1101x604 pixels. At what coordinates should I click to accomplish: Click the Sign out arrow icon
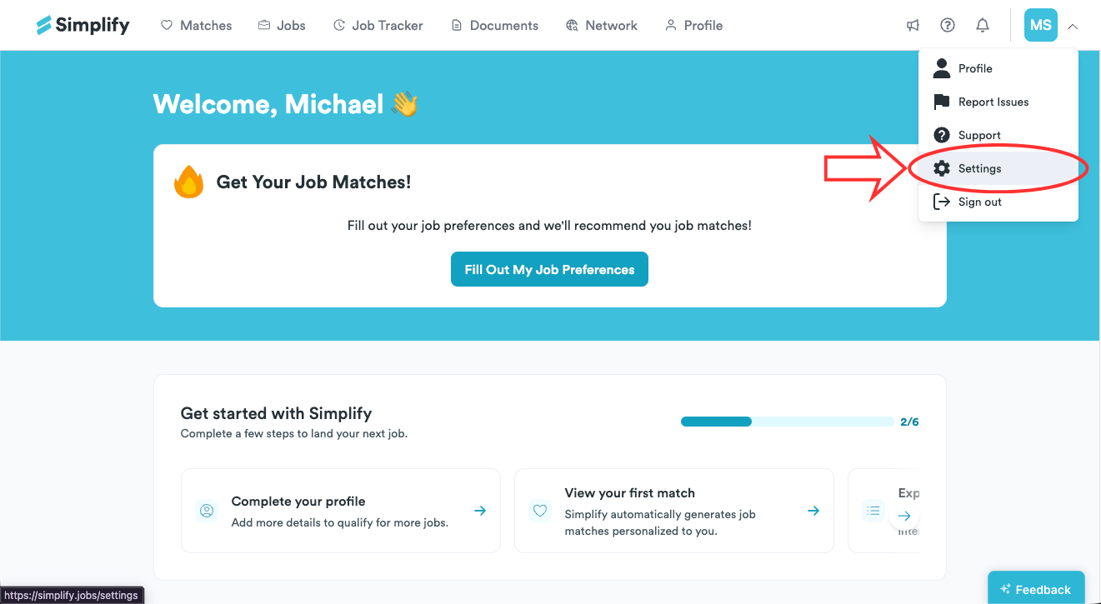[942, 202]
